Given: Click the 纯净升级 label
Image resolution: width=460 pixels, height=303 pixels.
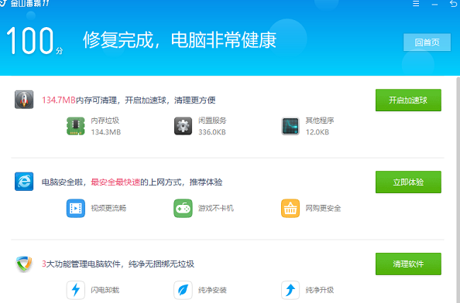Looking at the screenshot, I should [320, 290].
